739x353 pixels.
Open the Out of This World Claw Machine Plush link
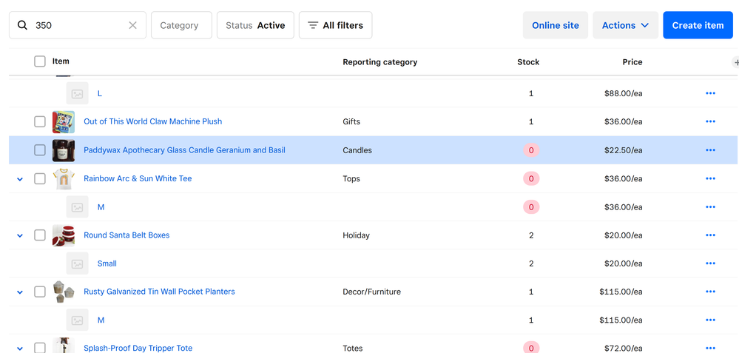point(152,121)
